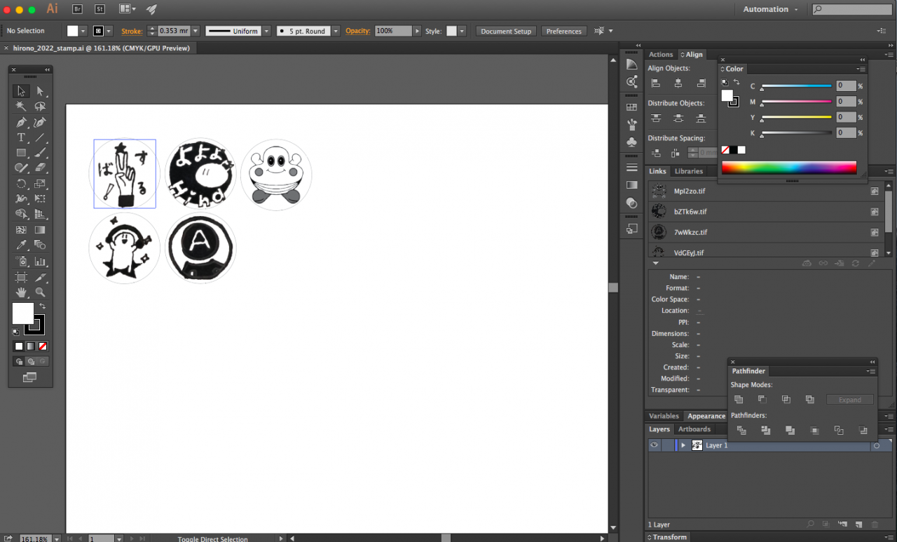Viewport: 897px width, 542px height.
Task: Click the Unite shape mode icon
Action: (x=739, y=400)
